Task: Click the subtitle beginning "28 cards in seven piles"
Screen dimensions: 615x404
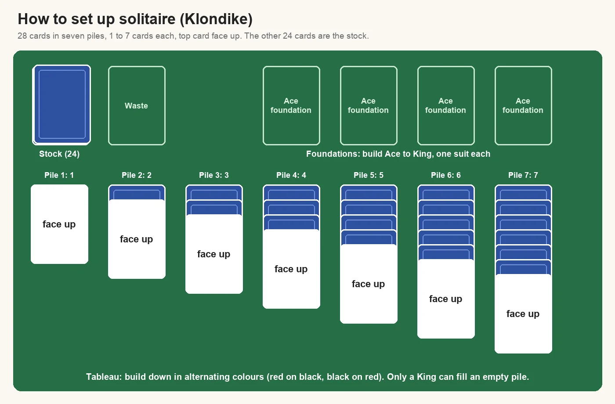Action: pyautogui.click(x=193, y=36)
